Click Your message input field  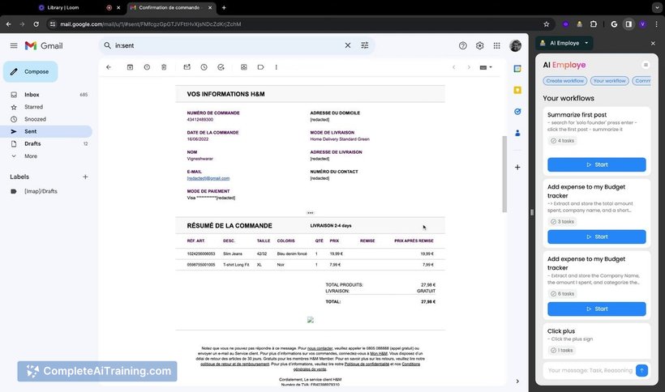[590, 370]
